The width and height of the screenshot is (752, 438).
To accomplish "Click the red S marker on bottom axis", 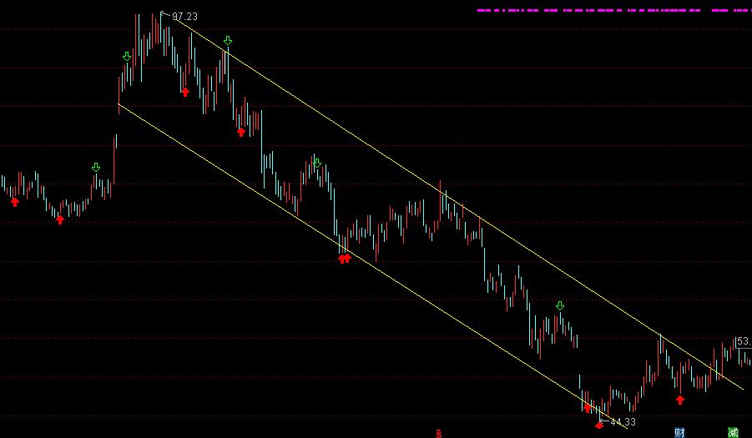I will coord(438,433).
